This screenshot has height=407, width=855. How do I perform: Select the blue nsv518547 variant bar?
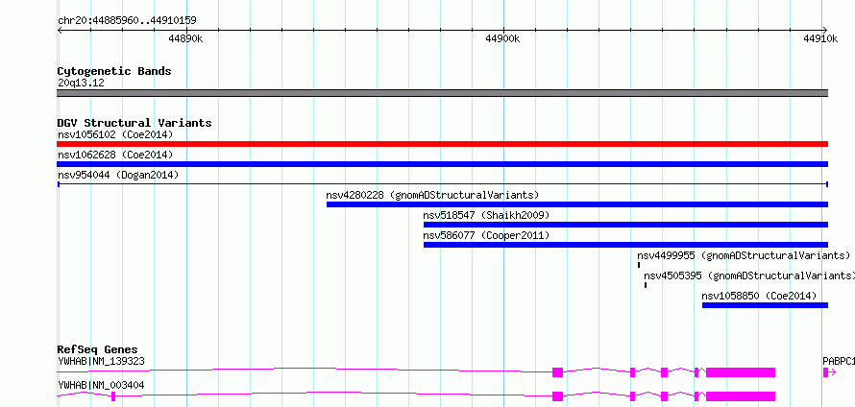pos(625,225)
